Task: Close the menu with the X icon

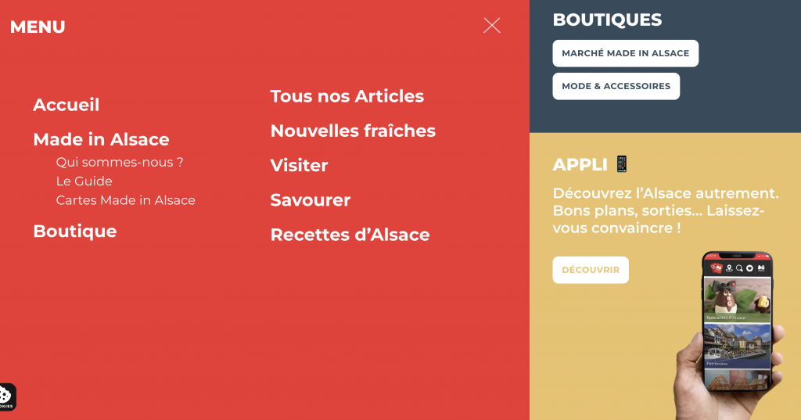Action: [492, 26]
